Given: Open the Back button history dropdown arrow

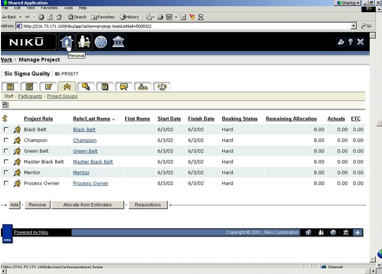Looking at the screenshot, I should (x=20, y=17).
